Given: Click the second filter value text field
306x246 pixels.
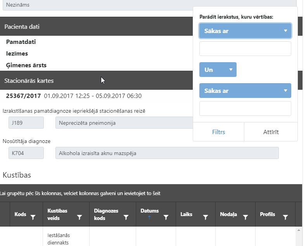Looking at the screenshot, I should pyautogui.click(x=245, y=108).
